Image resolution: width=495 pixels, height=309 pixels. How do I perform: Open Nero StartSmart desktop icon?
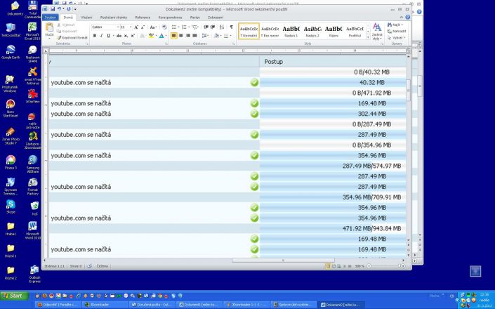tap(11, 108)
